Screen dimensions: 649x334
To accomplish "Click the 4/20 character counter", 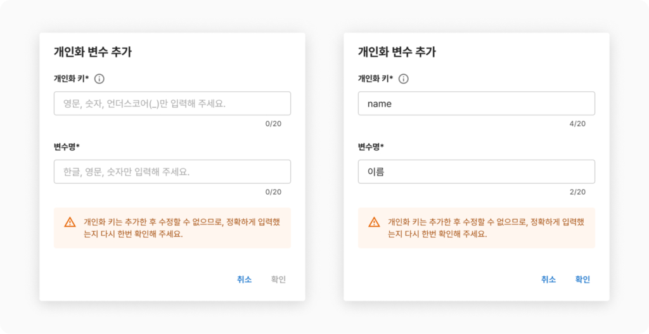I will tap(577, 124).
